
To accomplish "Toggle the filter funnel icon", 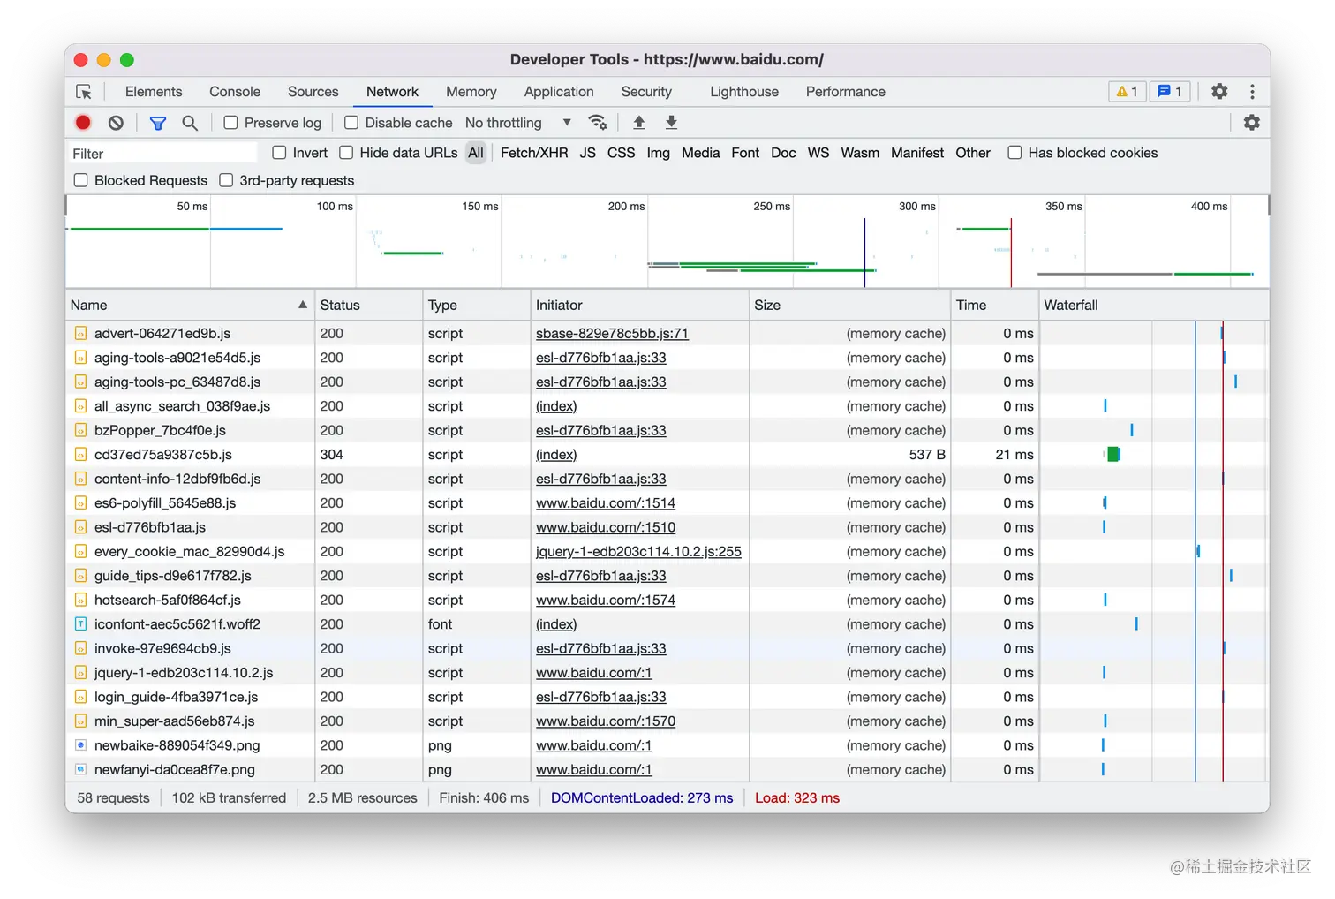I will click(x=158, y=123).
